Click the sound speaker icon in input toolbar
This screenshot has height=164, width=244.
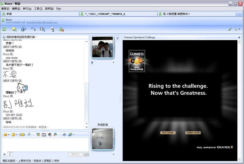coord(50,134)
